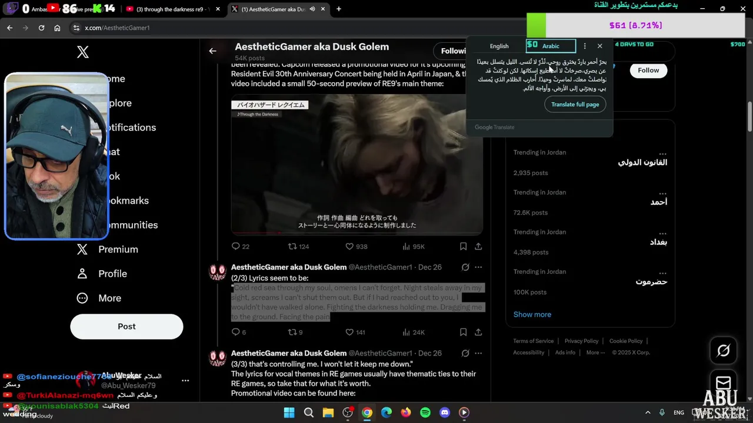Viewport: 753px width, 423px height.
Task: Like the post with 141 likes
Action: 355,332
